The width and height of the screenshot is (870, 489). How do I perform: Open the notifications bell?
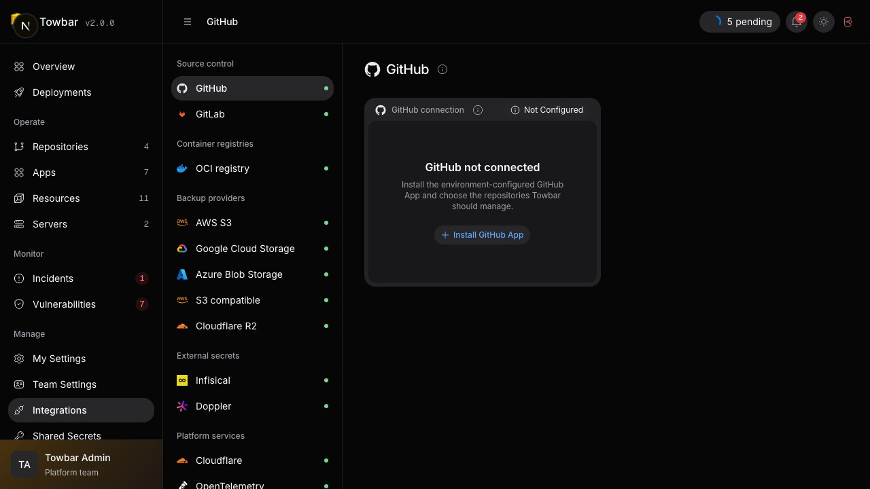pos(797,22)
